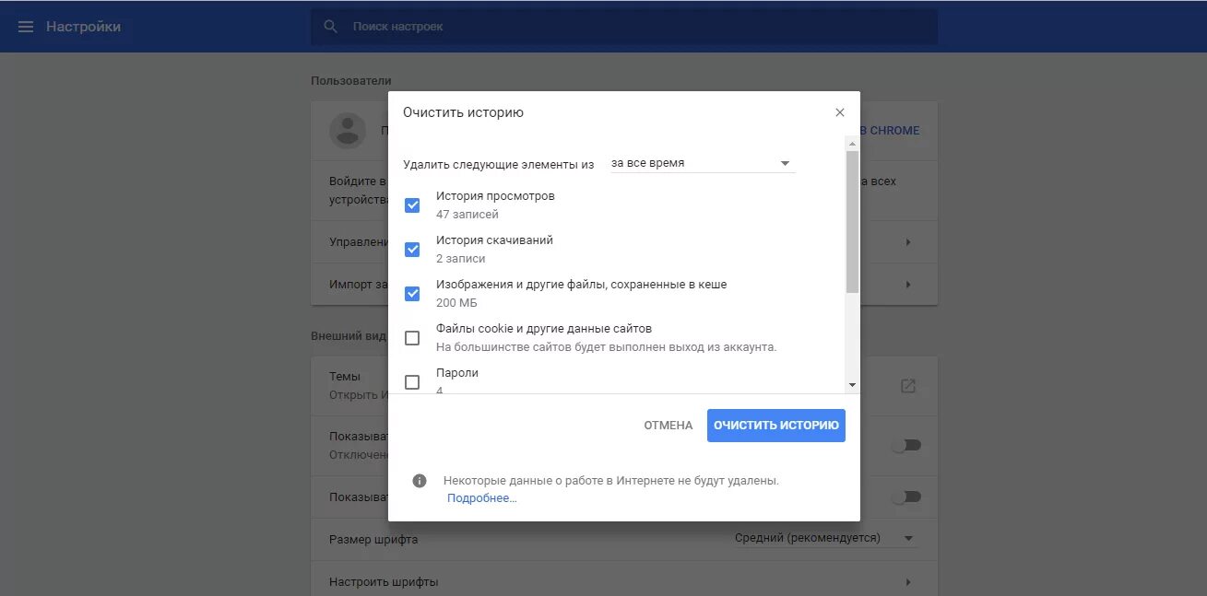Uncheck История просмотров checkbox
The image size is (1207, 596).
point(412,205)
